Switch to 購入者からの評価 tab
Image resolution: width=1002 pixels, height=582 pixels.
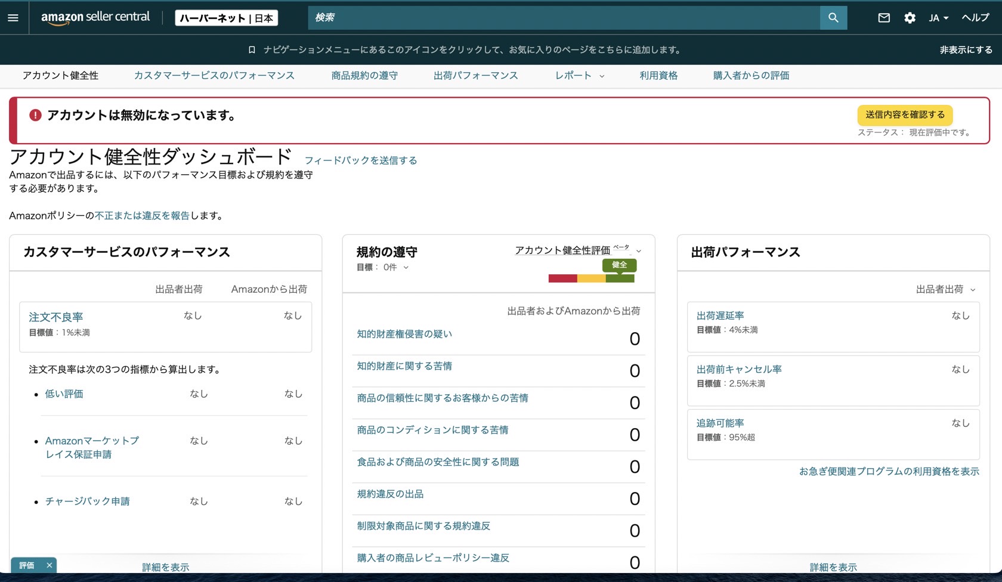click(751, 76)
